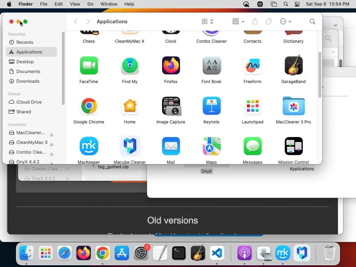
Task: Select Google Chrome in Applications window
Action: pyautogui.click(x=89, y=106)
